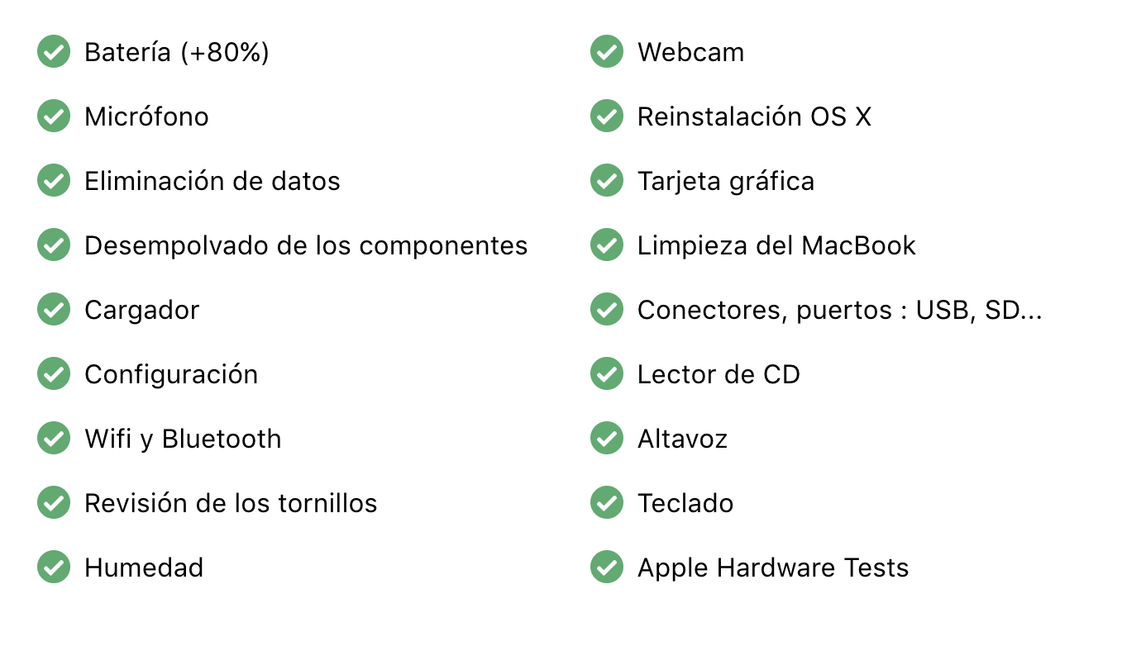Click the Reinstalación OS X text

(x=754, y=116)
